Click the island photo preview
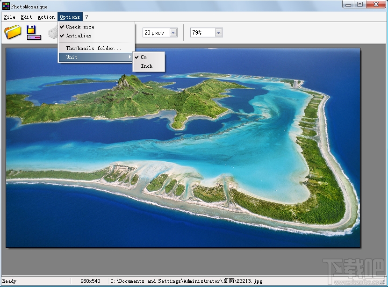The image size is (388, 287). pyautogui.click(x=183, y=148)
